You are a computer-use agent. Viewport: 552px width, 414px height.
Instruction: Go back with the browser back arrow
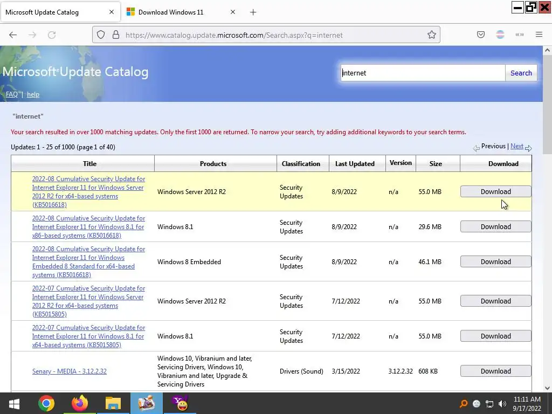(13, 35)
